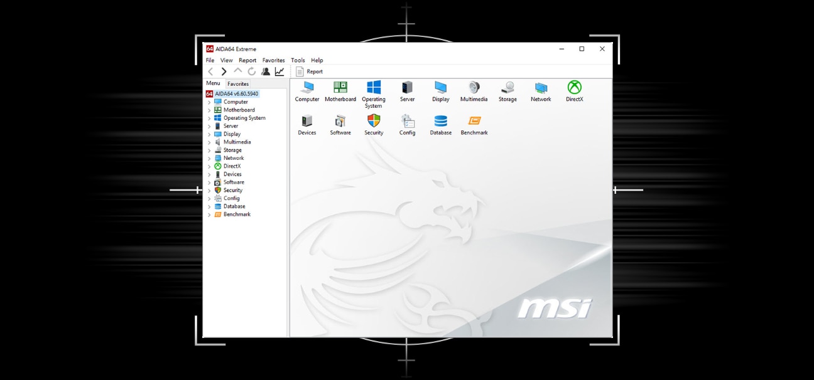814x380 pixels.
Task: Select AIDA64 v6.60.5940 root tree item
Action: tap(236, 94)
